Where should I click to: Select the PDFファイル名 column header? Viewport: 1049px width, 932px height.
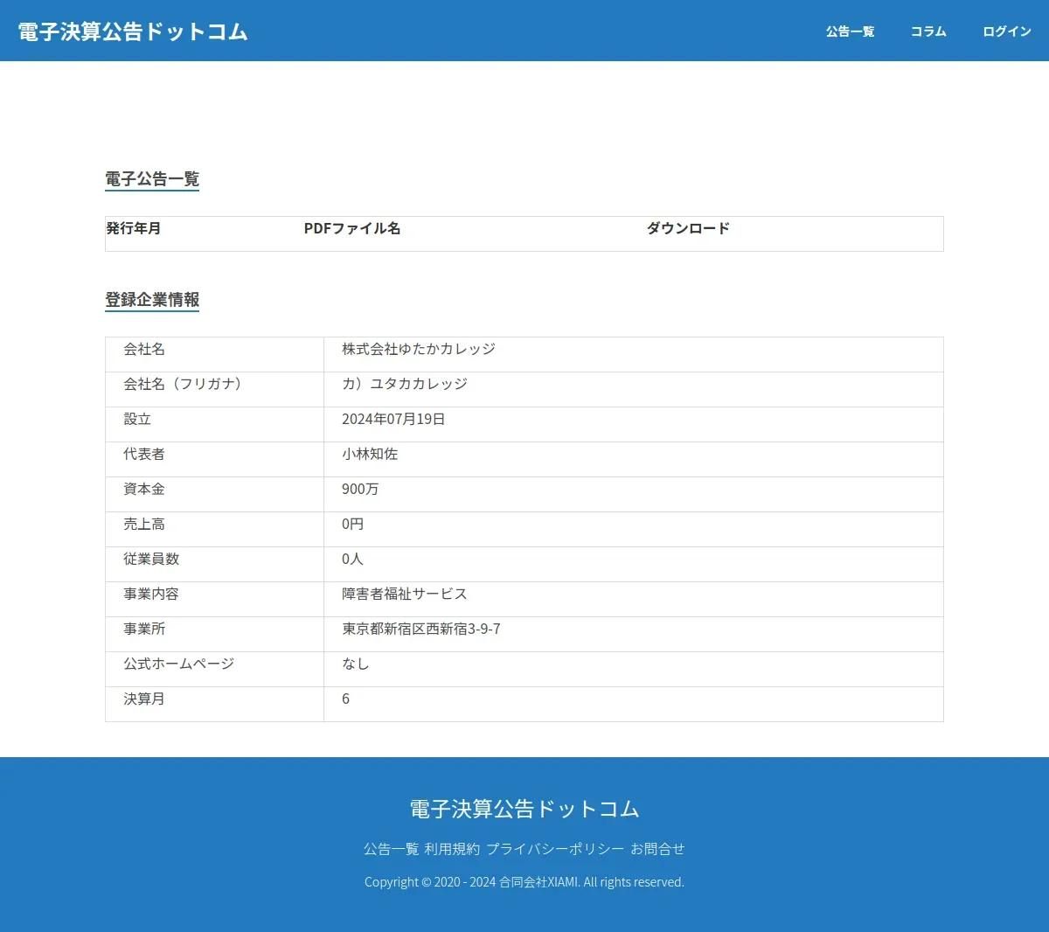[x=352, y=228]
